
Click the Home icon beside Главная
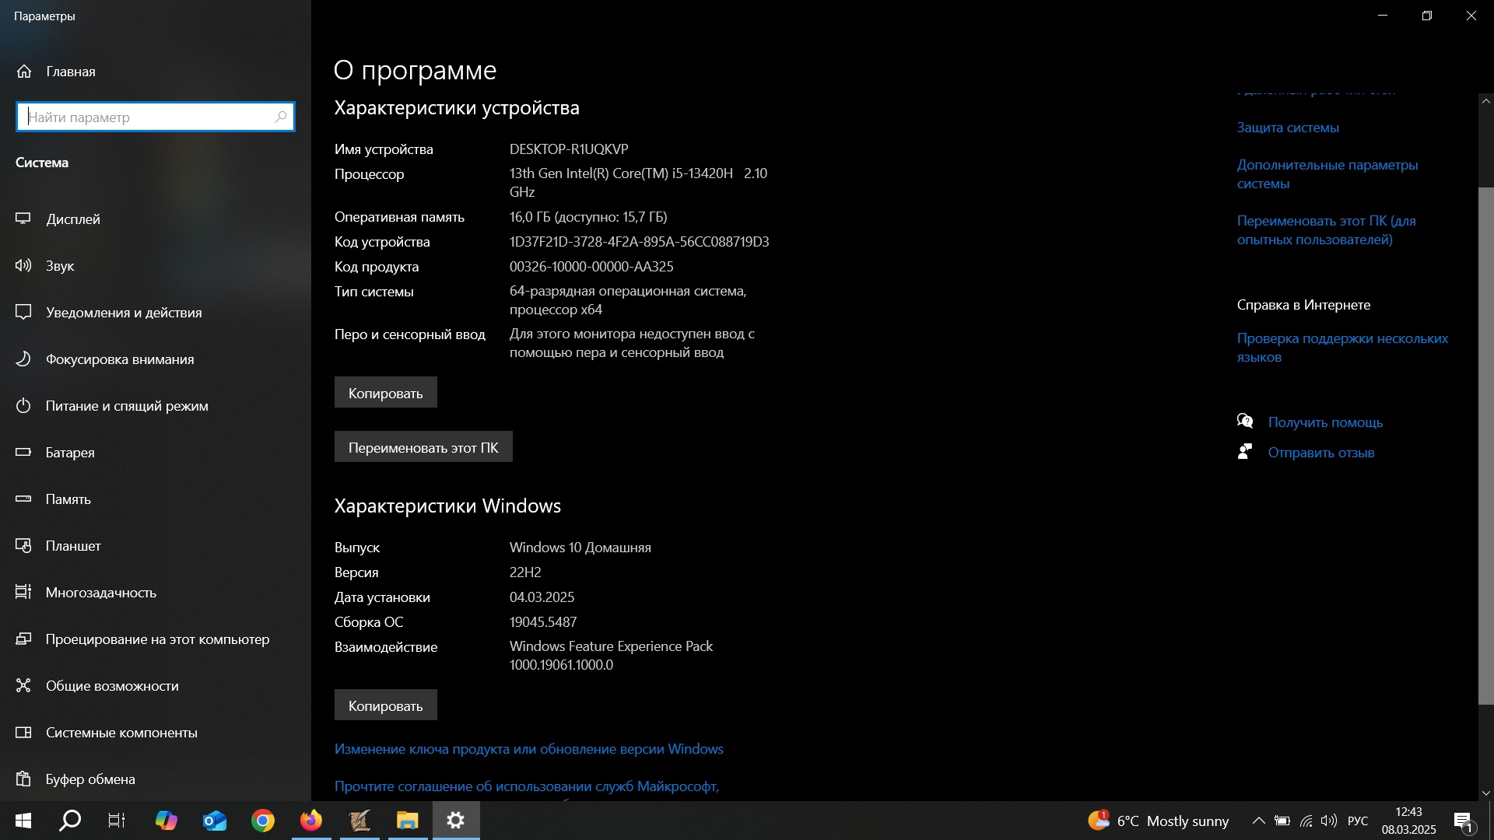pyautogui.click(x=24, y=72)
